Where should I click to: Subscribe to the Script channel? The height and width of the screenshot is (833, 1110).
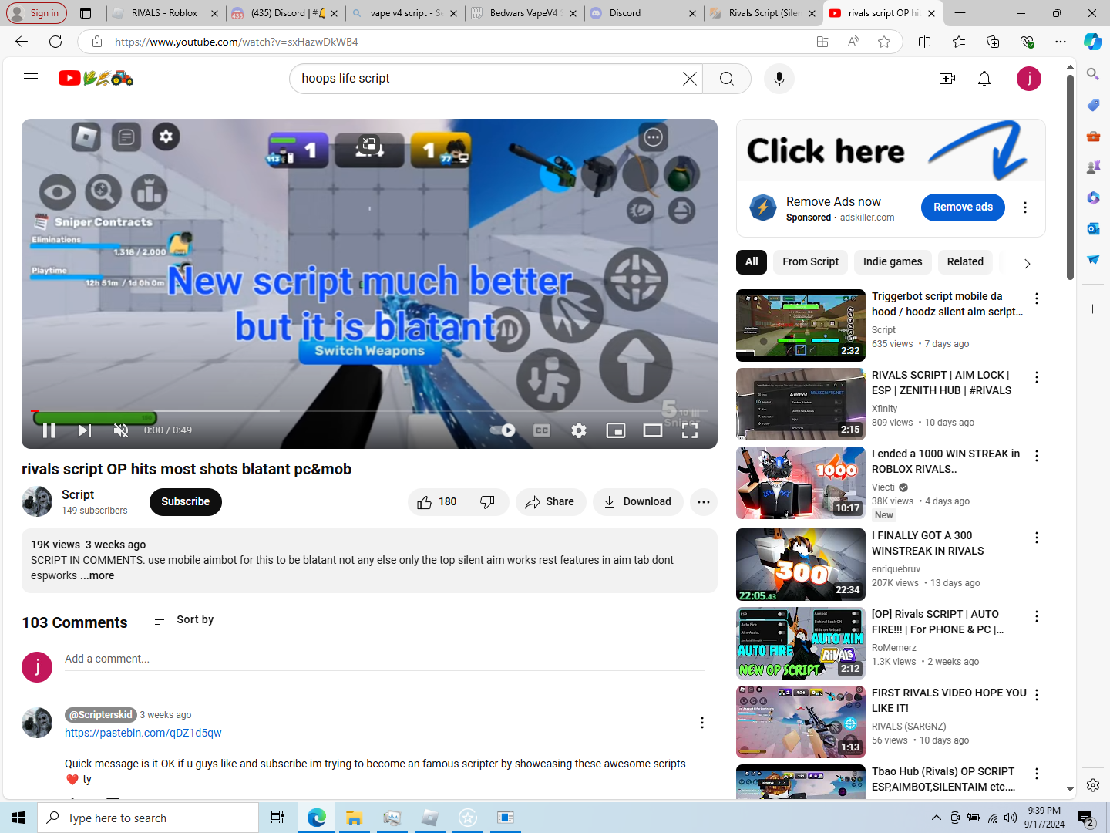186,502
